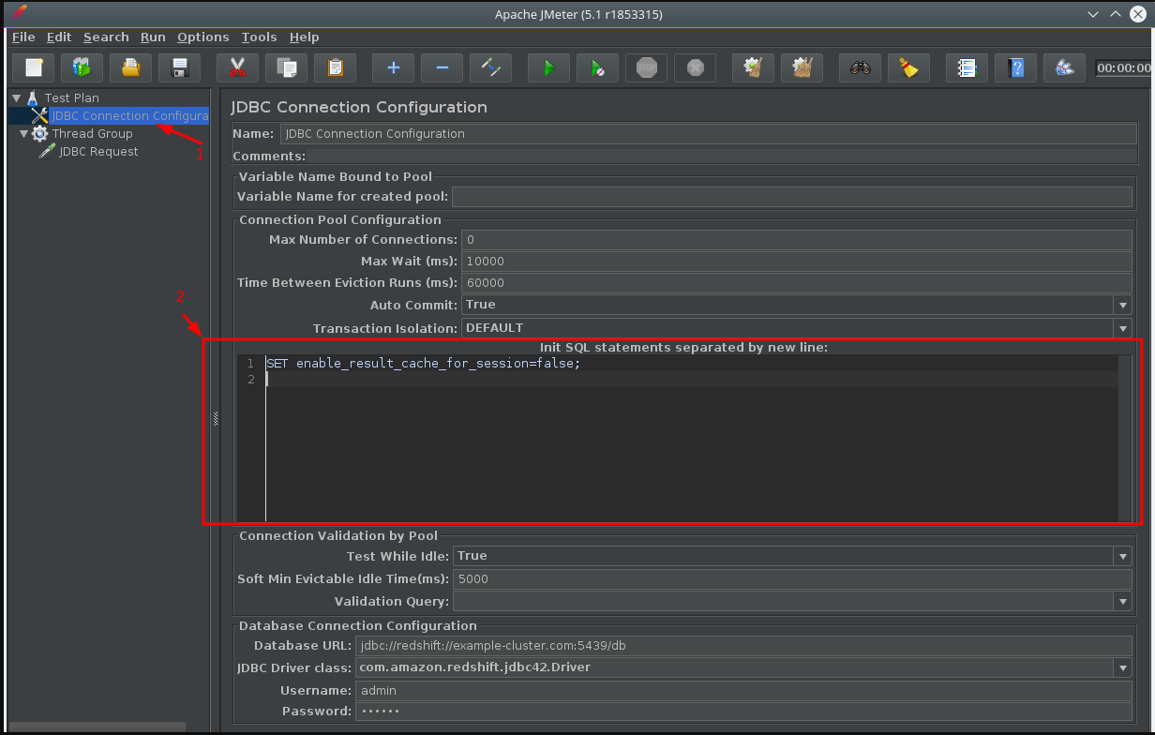Click the test tree horizontal scrollbar
1155x735 pixels.
pyautogui.click(x=97, y=727)
